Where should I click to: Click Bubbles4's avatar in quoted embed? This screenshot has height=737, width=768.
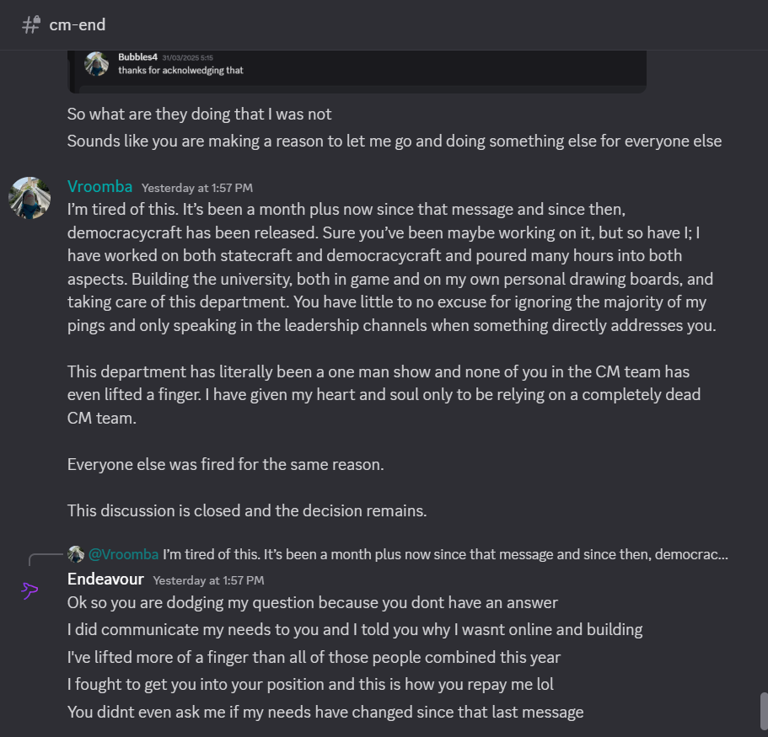pyautogui.click(x=96, y=64)
